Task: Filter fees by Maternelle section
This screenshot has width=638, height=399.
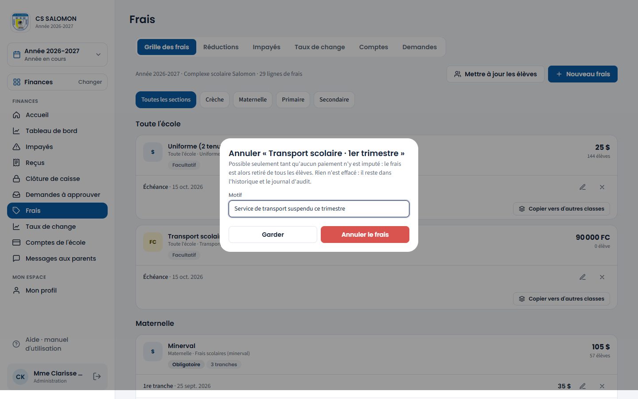Action: click(253, 100)
